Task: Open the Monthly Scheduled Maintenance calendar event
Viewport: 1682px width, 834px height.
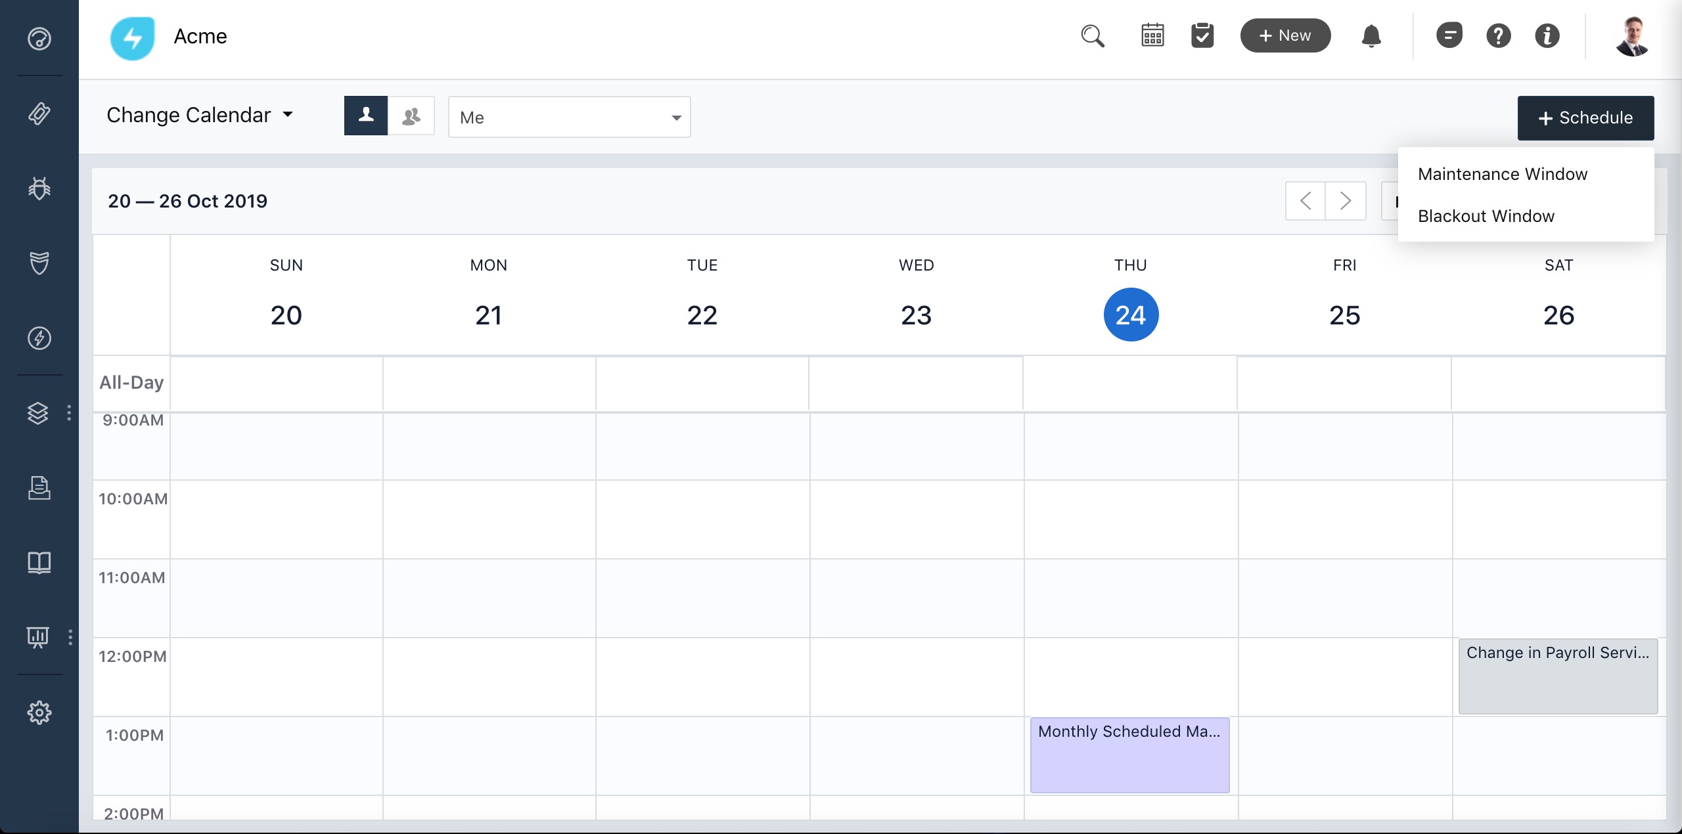Action: tap(1129, 755)
